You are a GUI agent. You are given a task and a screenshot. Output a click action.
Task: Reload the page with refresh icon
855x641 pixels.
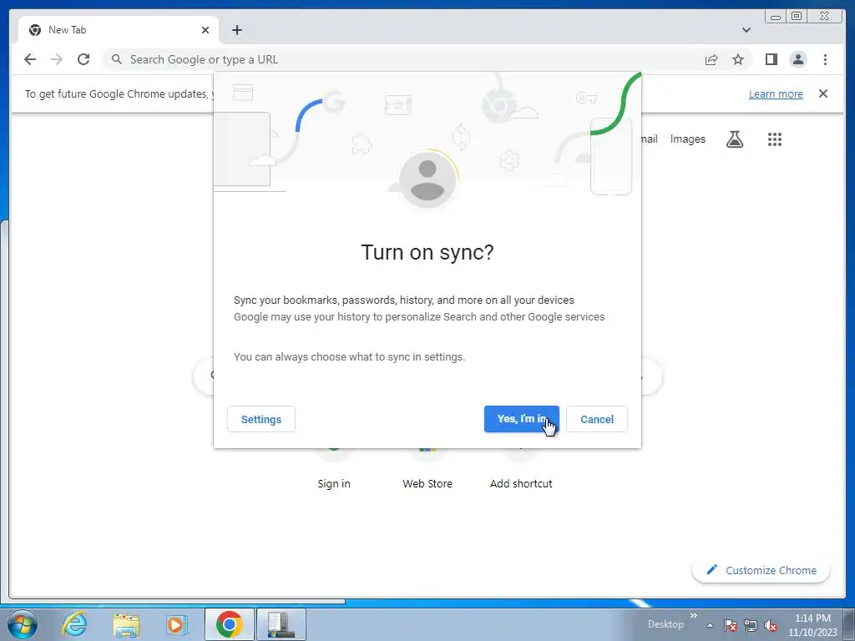83,59
